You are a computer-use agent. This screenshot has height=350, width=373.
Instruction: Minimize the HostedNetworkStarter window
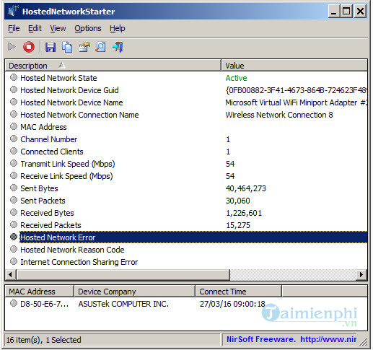click(x=334, y=11)
